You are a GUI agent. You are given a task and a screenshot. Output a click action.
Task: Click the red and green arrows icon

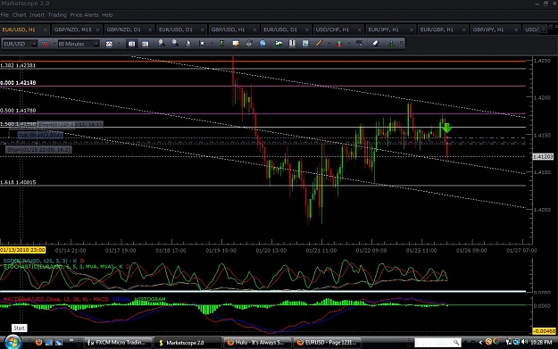(x=339, y=44)
